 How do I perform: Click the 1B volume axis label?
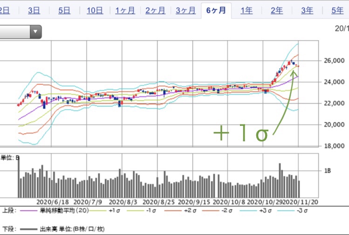[328, 171]
